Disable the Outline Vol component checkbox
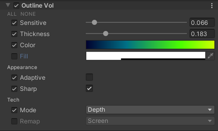This screenshot has height=131, width=218. [x=16, y=6]
